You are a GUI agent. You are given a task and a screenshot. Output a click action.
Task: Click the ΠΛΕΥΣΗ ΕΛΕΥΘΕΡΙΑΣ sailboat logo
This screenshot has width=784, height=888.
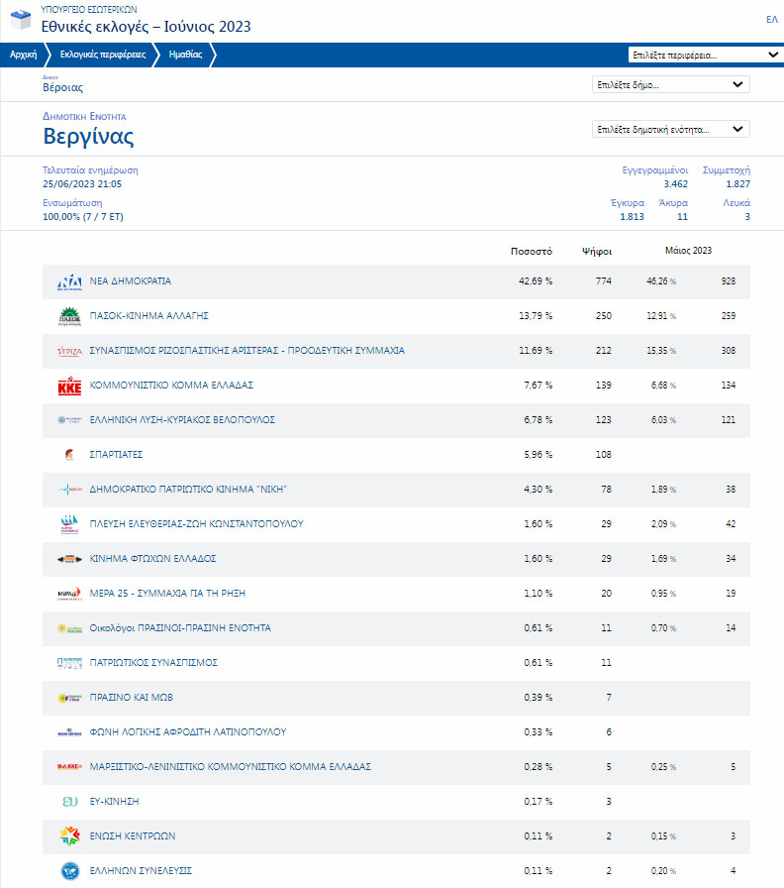(x=69, y=524)
